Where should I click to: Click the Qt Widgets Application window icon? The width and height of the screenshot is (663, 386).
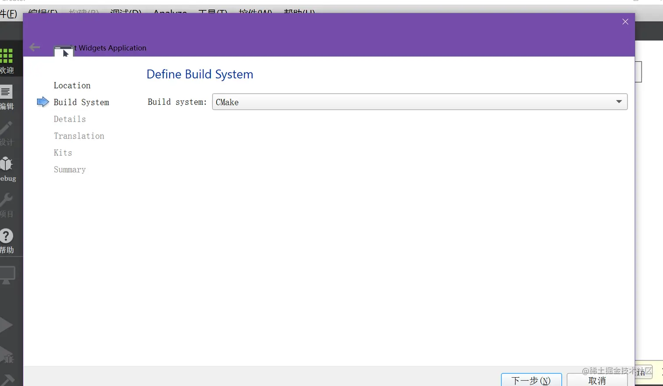point(64,51)
